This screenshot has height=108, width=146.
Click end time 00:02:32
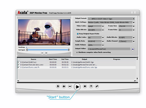[x=65, y=65]
